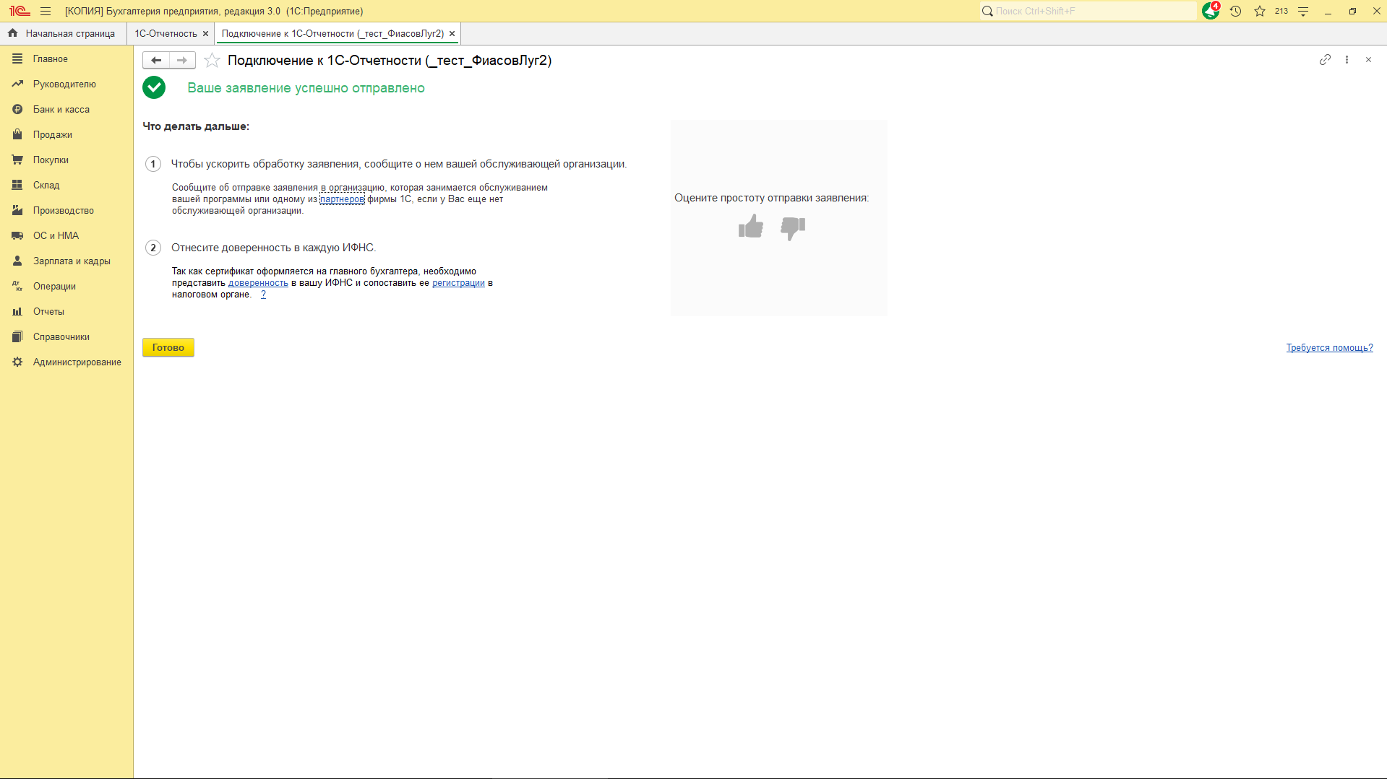
Task: Open favorites star in title bar
Action: [1260, 11]
